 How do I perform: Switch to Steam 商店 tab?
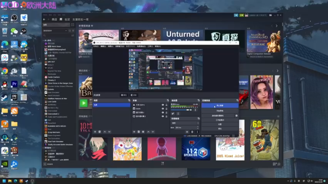[55, 19]
